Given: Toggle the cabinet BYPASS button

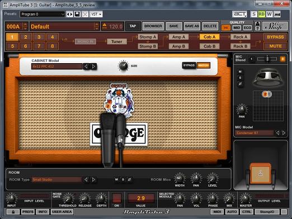Looking at the screenshot, I should (189, 65).
